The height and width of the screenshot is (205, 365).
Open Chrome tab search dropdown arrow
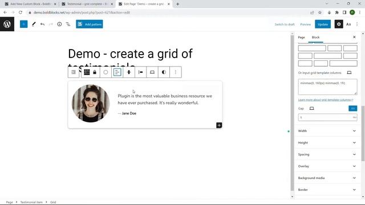pos(327,4)
